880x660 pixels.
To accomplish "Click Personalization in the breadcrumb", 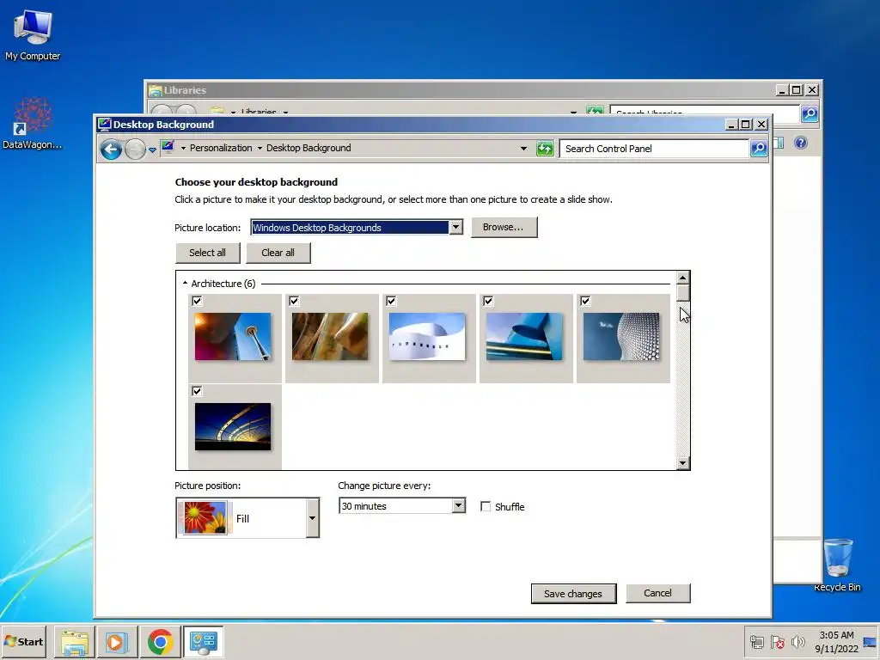I will click(221, 148).
